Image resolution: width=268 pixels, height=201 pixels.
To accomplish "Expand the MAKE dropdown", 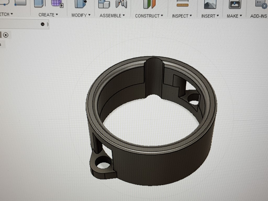I will [234, 16].
